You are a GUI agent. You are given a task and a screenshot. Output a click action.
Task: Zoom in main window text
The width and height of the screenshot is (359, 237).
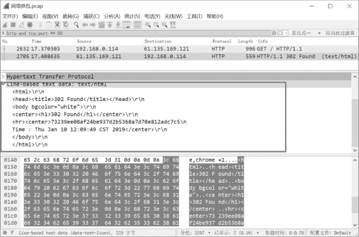click(148, 25)
